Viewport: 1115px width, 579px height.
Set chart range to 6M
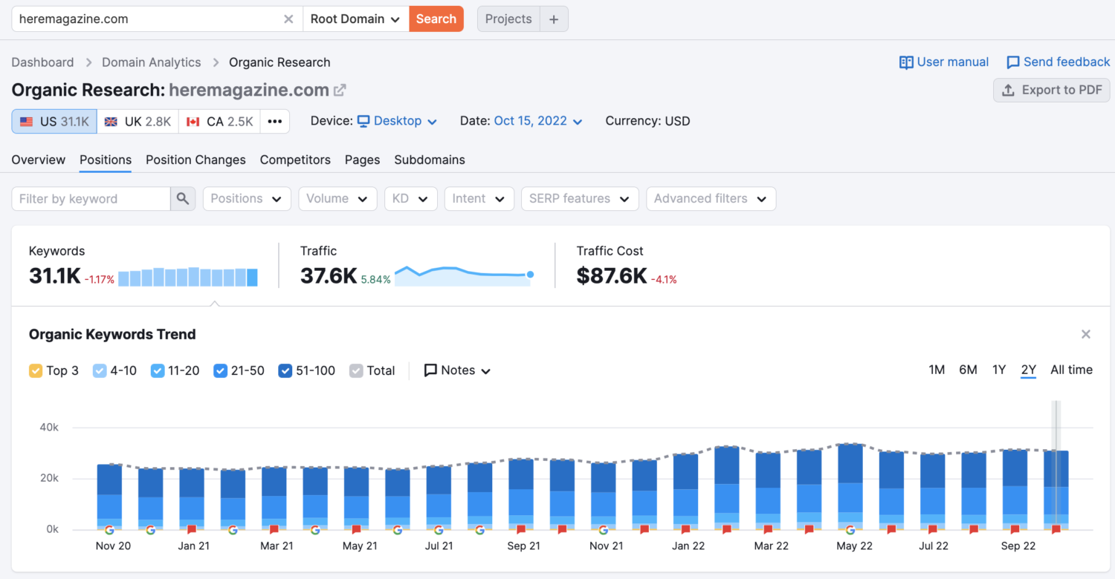(968, 370)
